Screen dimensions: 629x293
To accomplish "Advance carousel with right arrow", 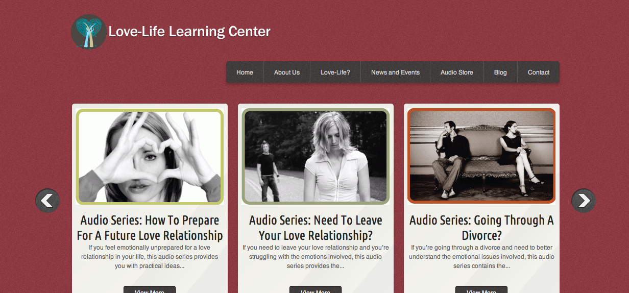I will pos(584,201).
